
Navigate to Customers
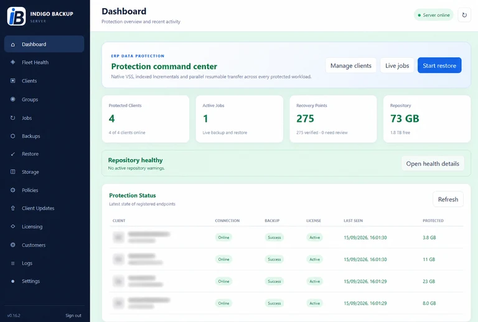pyautogui.click(x=44, y=245)
